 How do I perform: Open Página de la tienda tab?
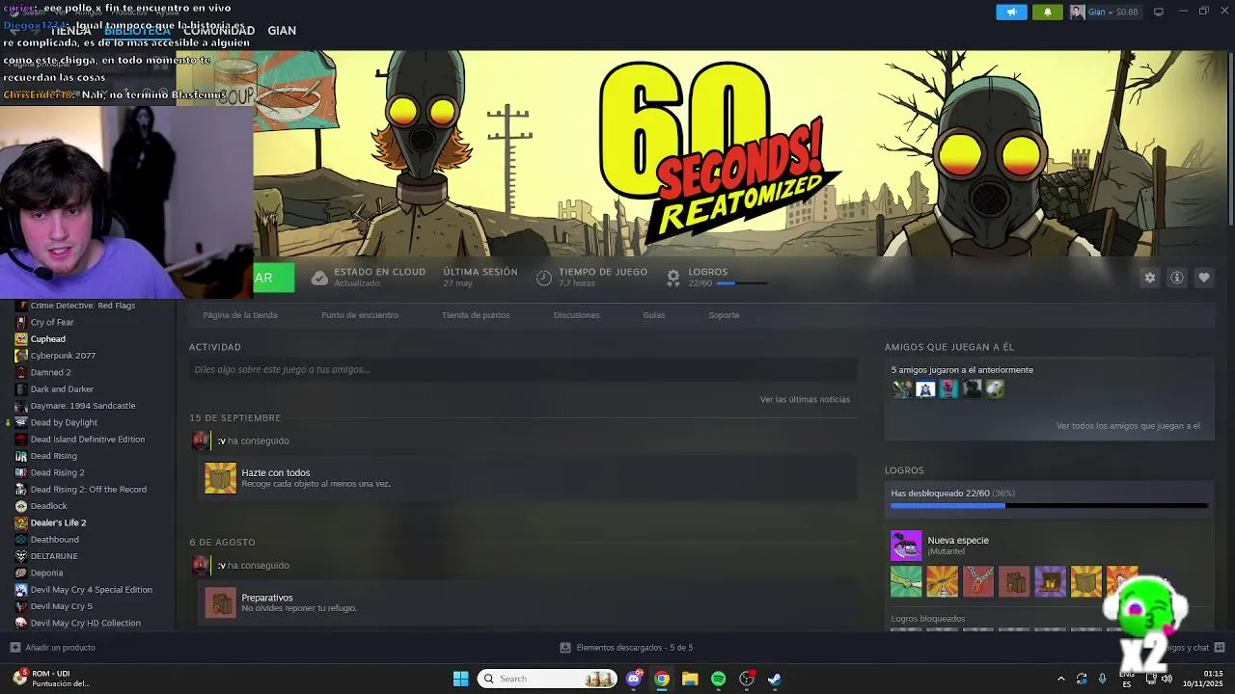tap(240, 315)
